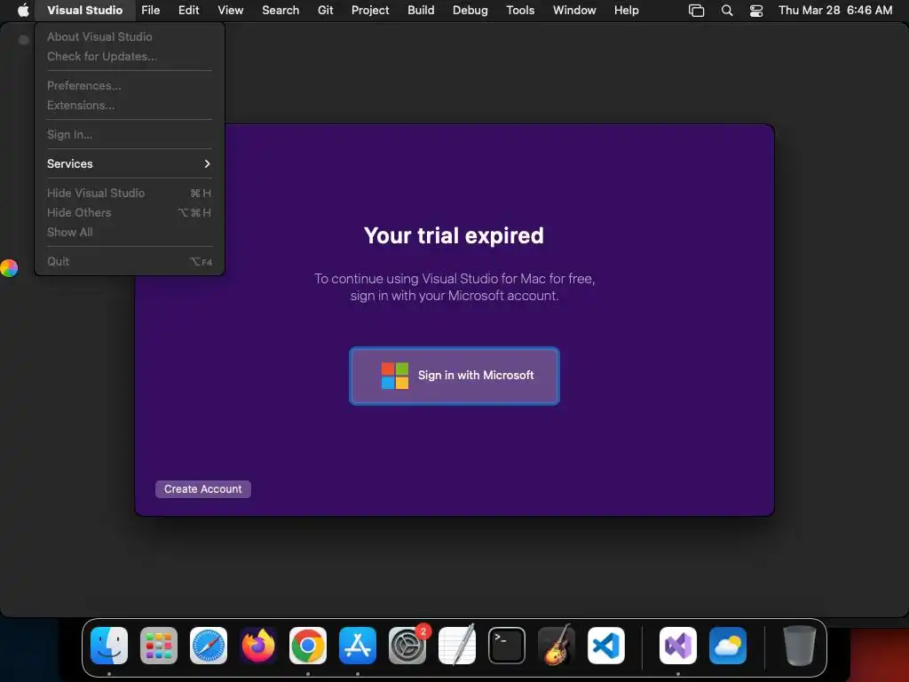Select Hide Visual Studio entry
909x682 pixels.
tap(129, 193)
